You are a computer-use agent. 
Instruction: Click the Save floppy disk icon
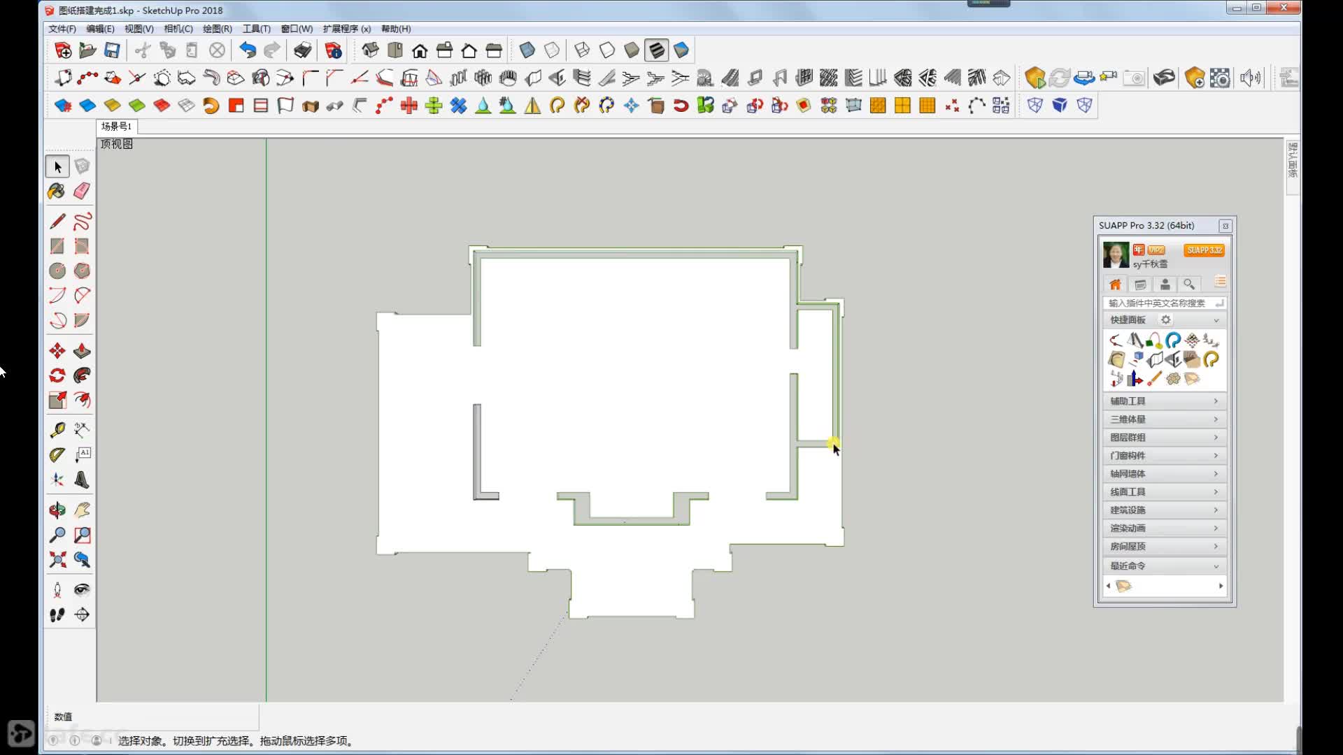coord(112,50)
